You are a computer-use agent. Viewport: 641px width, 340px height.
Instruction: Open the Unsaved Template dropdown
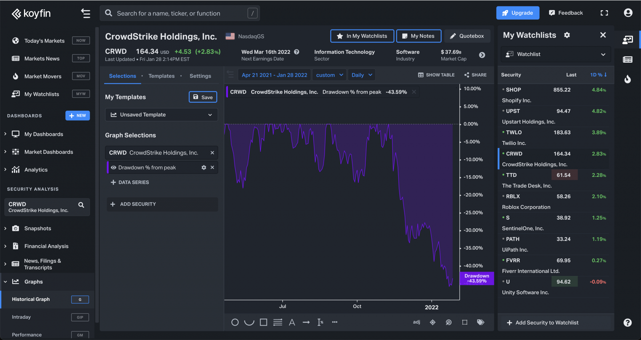tap(161, 115)
